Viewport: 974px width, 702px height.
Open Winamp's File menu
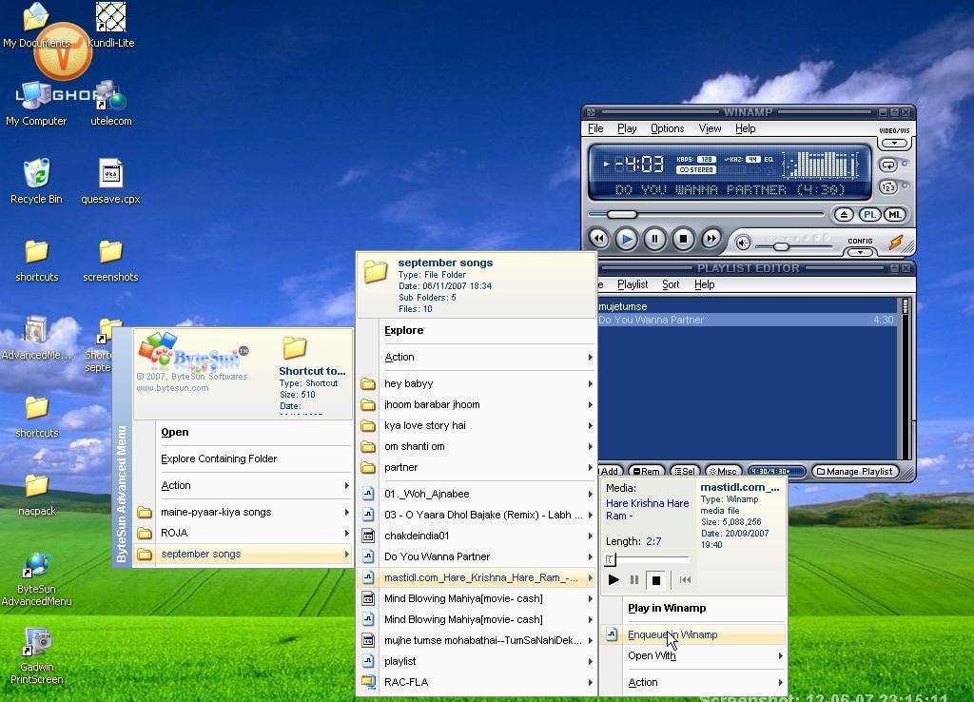[x=595, y=128]
